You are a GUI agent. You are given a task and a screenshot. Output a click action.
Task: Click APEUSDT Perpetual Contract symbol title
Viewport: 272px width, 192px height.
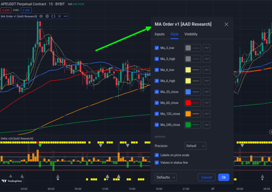pos(24,4)
